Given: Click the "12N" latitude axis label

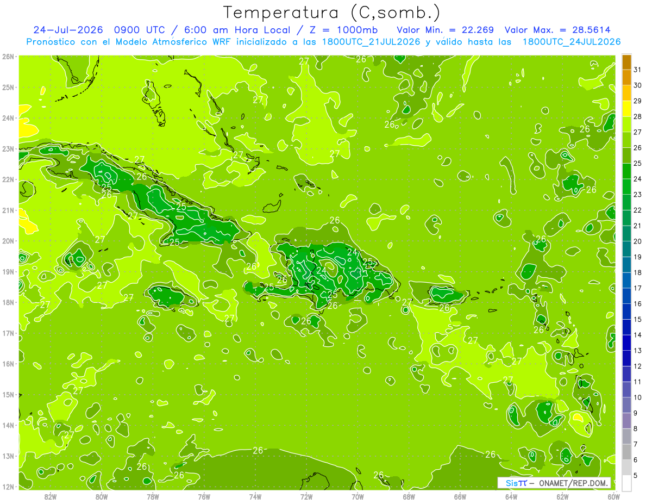Looking at the screenshot, I should click(x=8, y=487).
